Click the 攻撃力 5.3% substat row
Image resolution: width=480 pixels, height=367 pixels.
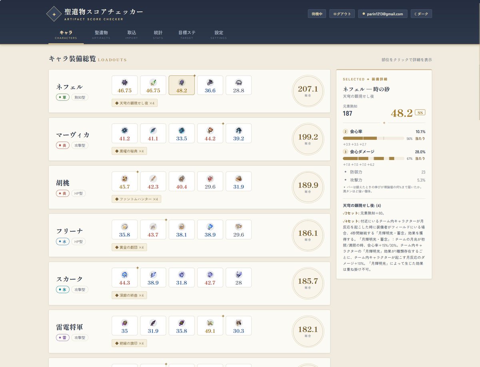click(x=384, y=180)
